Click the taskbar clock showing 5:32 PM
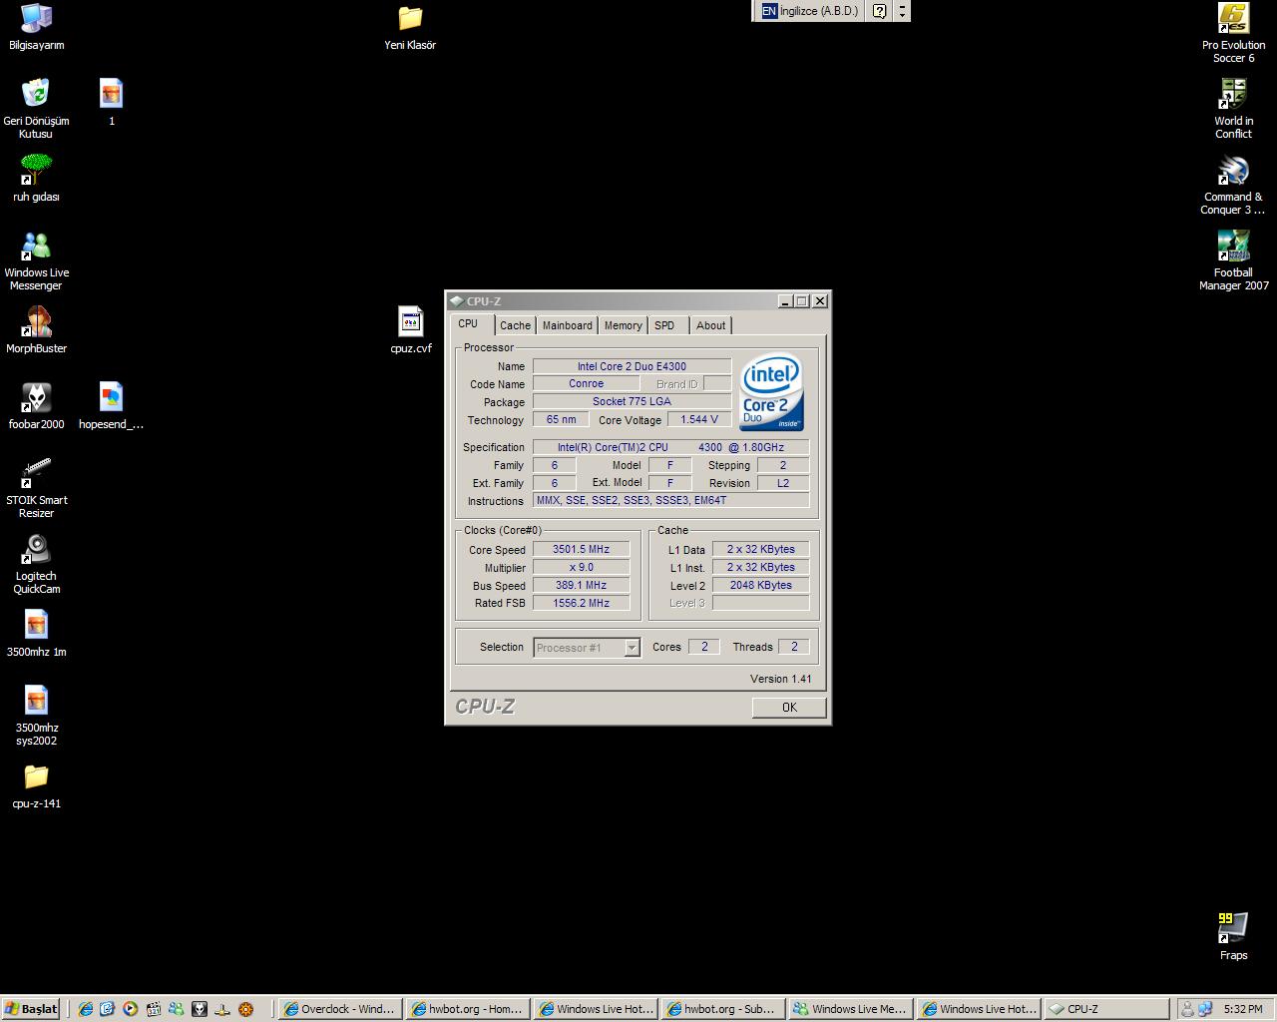The width and height of the screenshot is (1277, 1022). [1243, 1009]
